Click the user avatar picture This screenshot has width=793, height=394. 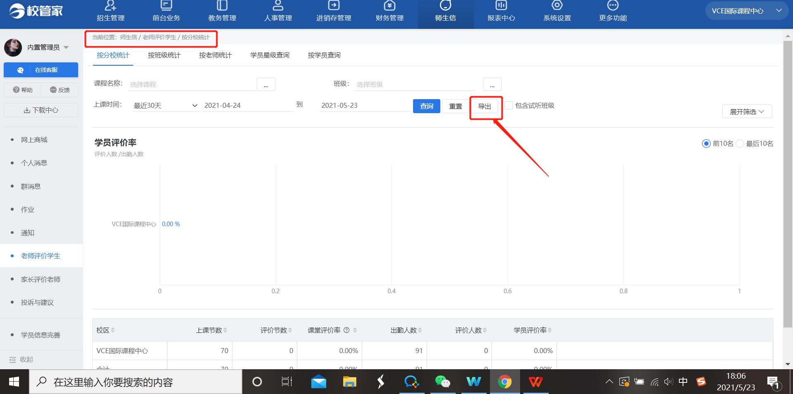[13, 47]
